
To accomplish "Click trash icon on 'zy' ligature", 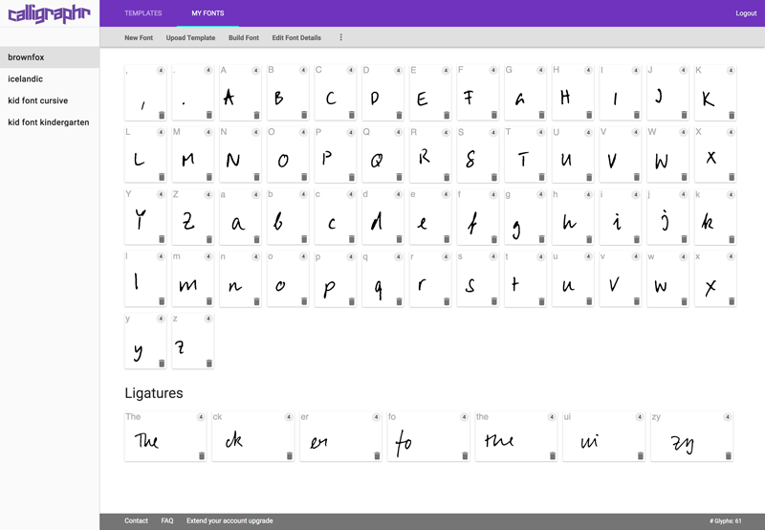I will 728,456.
